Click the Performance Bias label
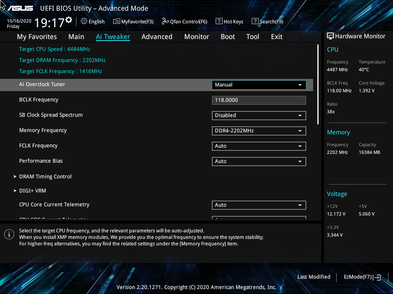Image resolution: width=393 pixels, height=294 pixels. click(x=41, y=161)
